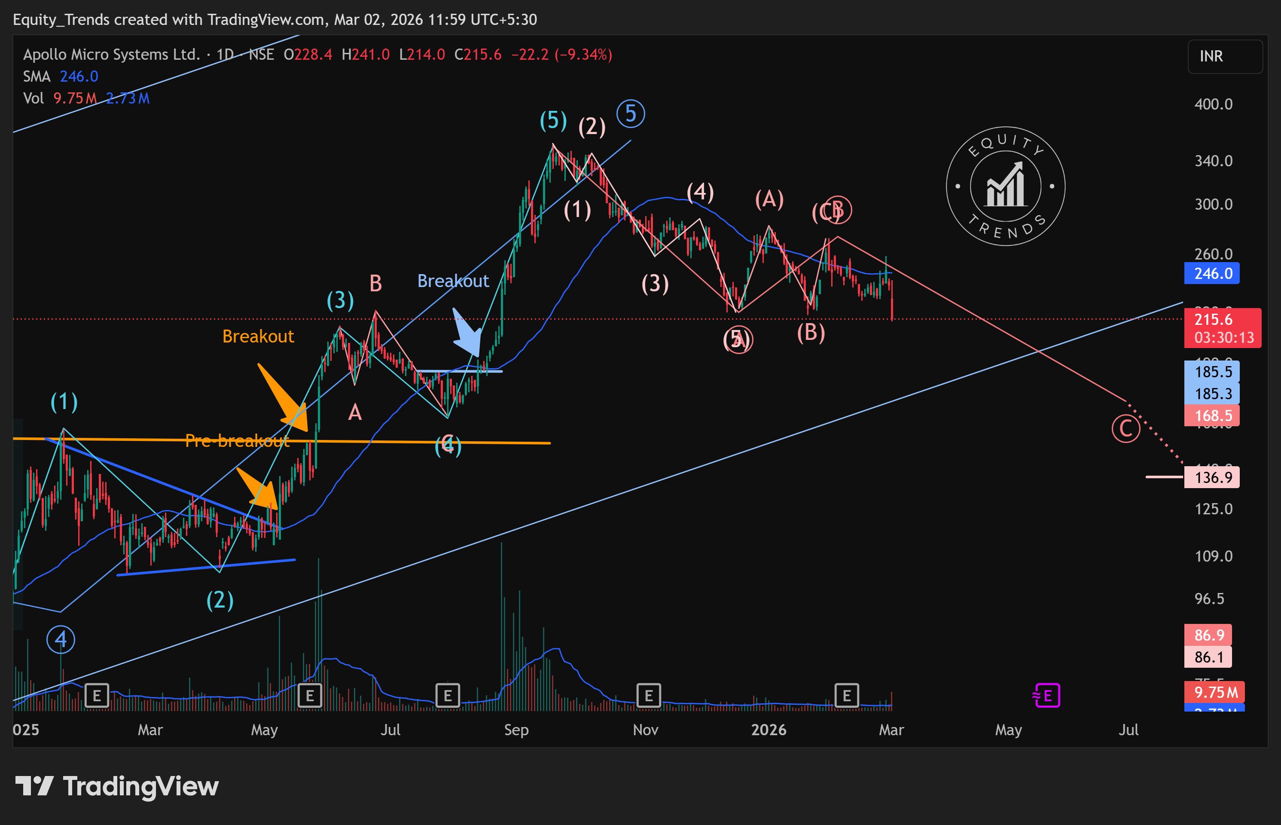Click the earnings E marker near June
This screenshot has height=825, width=1281.
(x=310, y=695)
